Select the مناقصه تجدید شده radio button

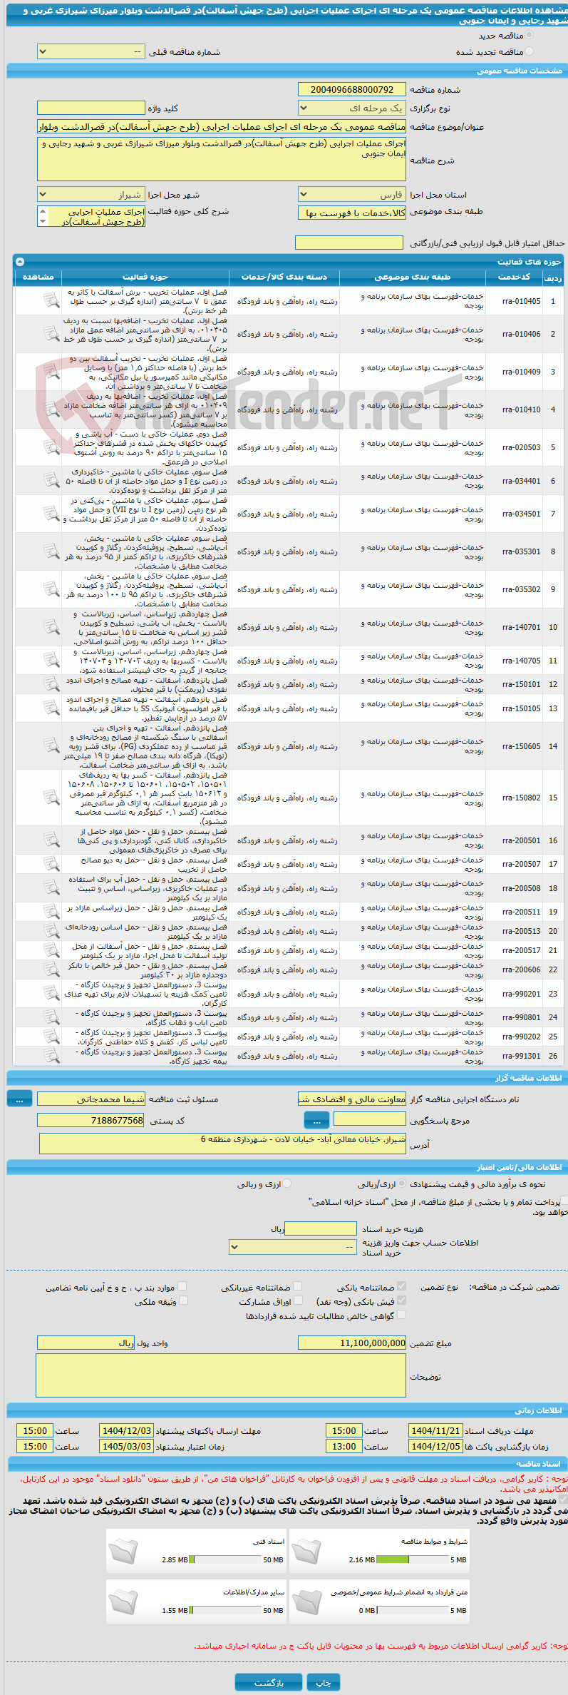pyautogui.click(x=529, y=51)
